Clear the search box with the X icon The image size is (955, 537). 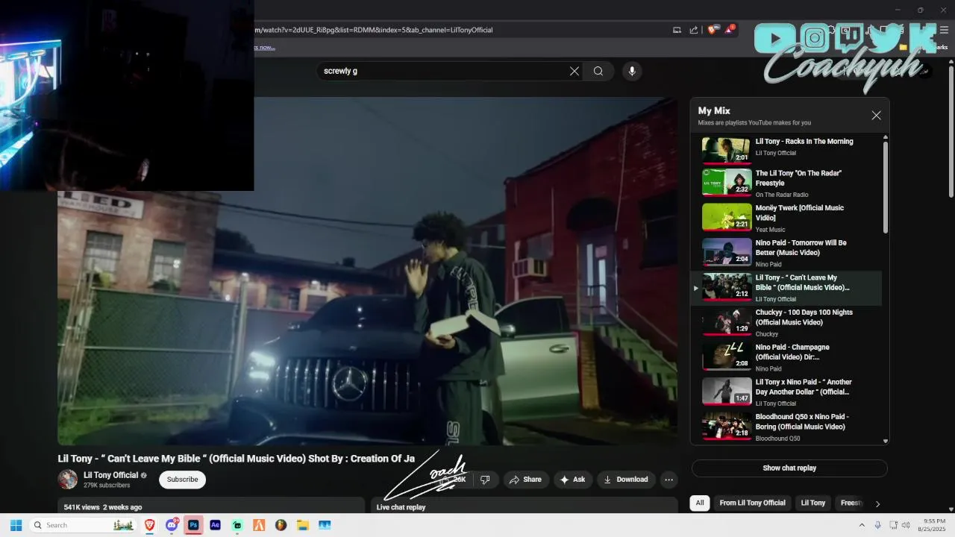coord(574,71)
